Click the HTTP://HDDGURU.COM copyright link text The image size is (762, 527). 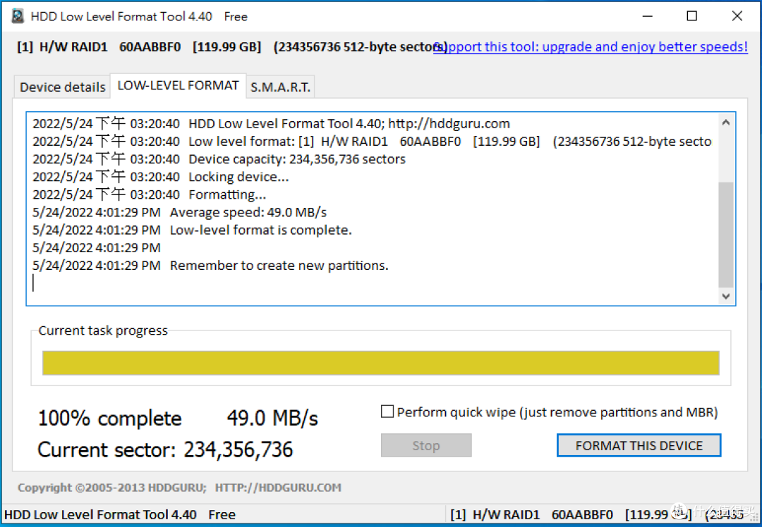click(278, 488)
